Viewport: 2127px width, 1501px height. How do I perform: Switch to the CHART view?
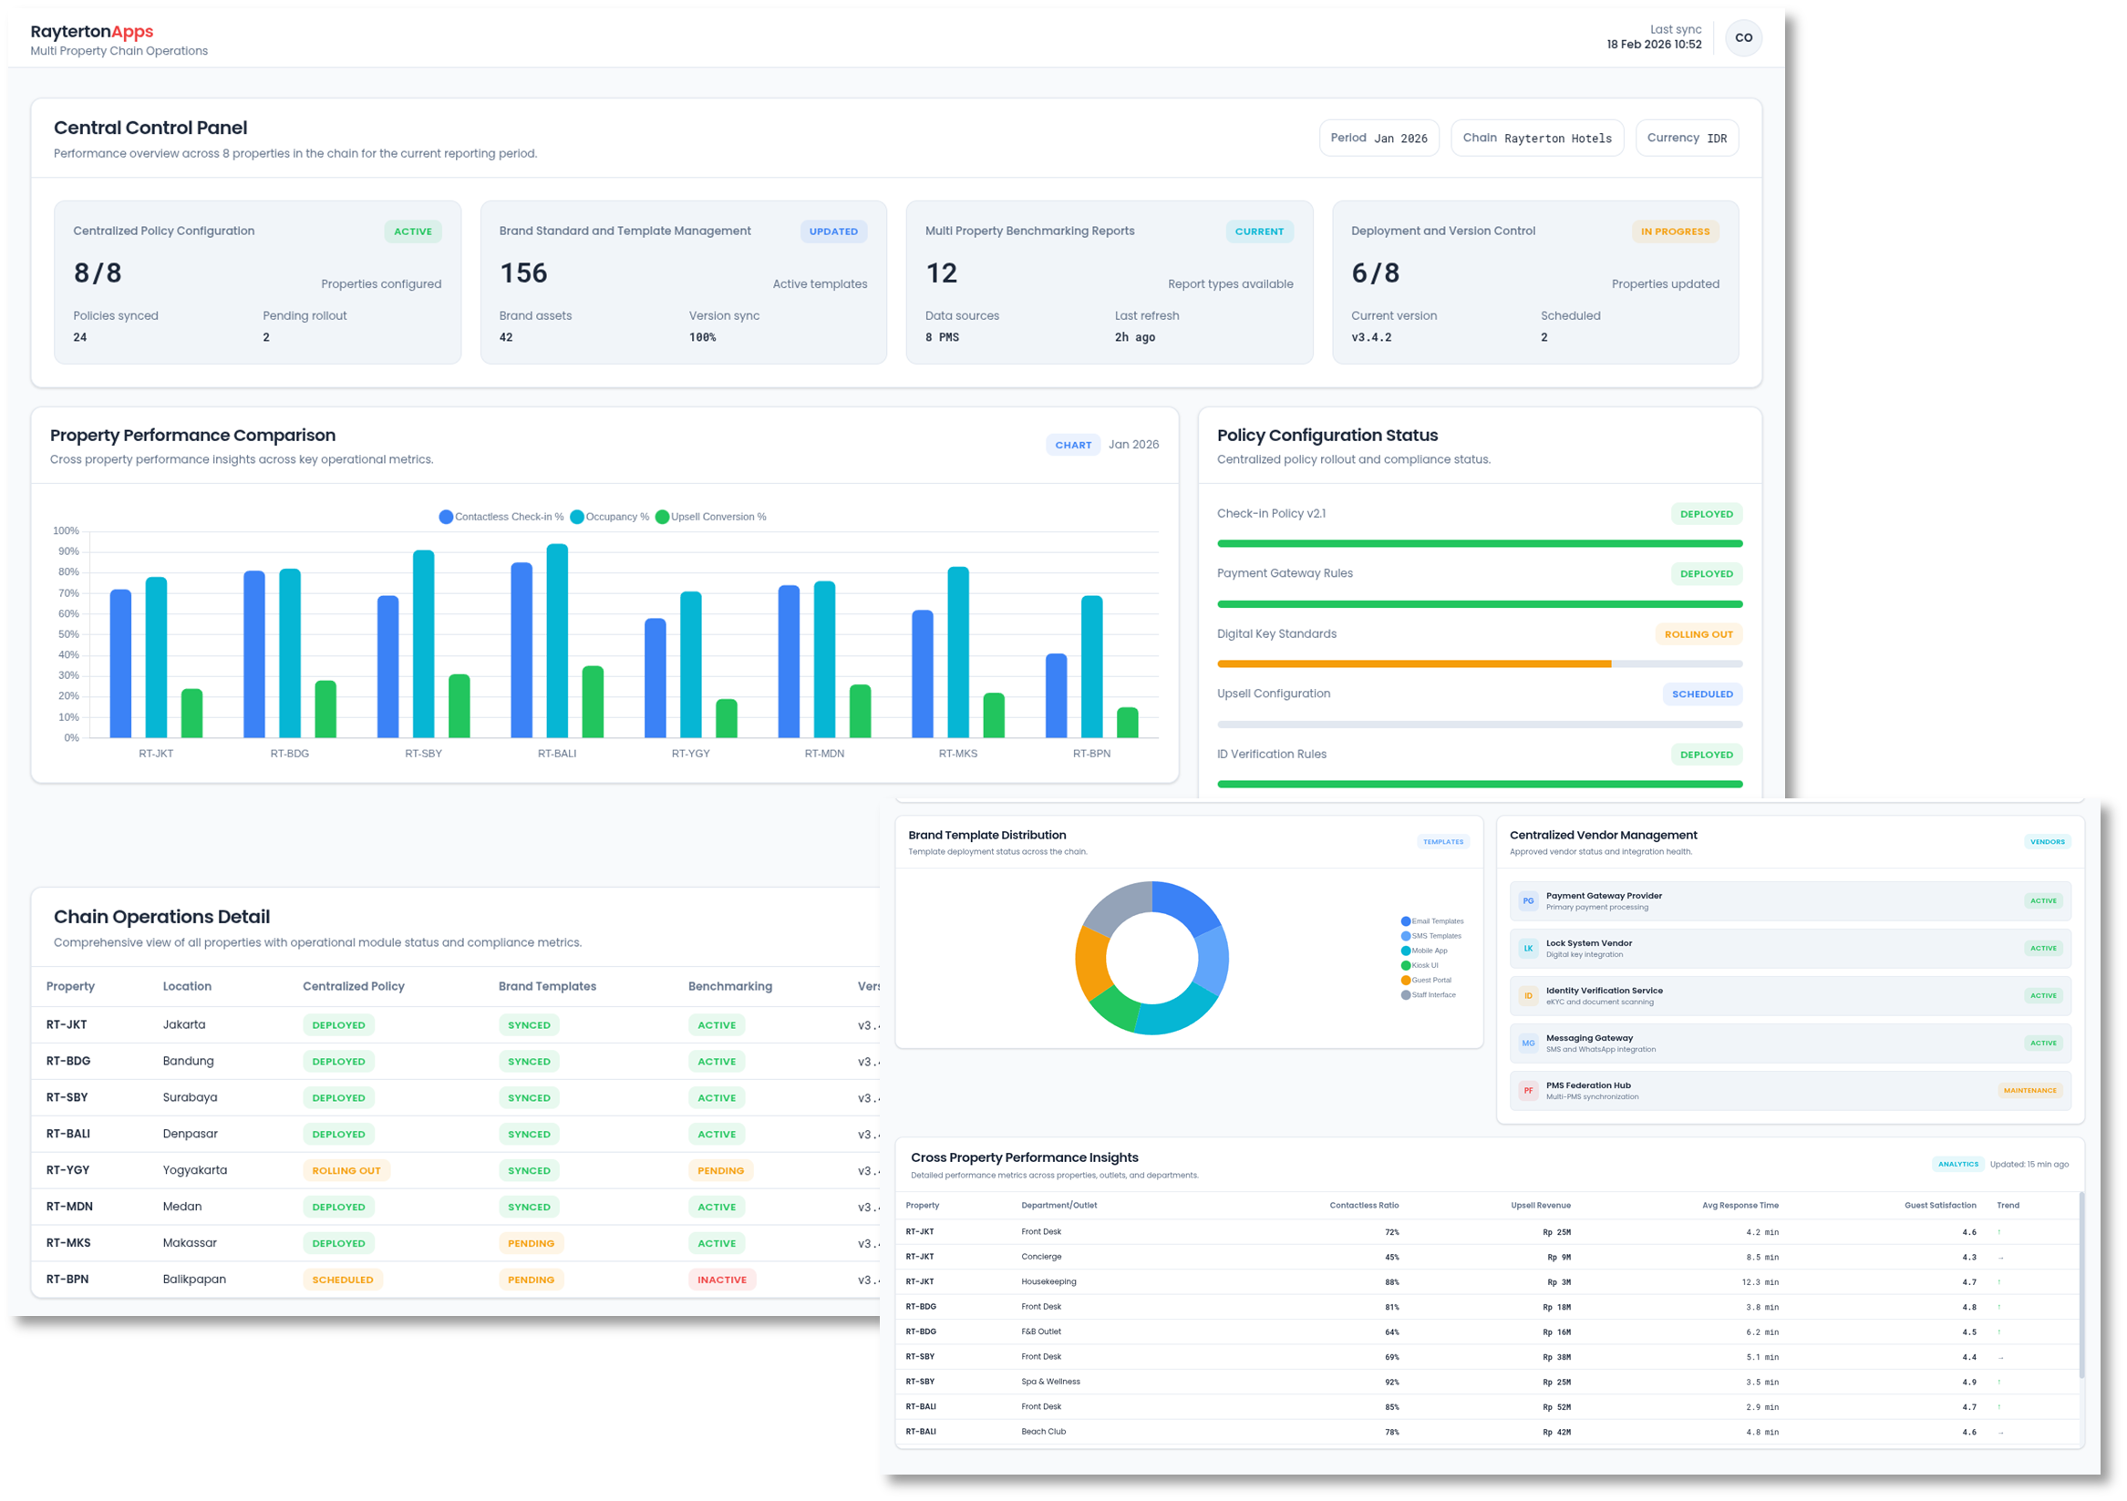[1073, 445]
